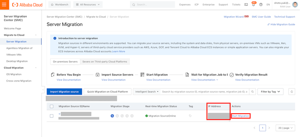Viewport: 300px width, 137px height.
Task: Switch to Servers on Third-party Cloud Platforms tab
Action: click(x=105, y=62)
